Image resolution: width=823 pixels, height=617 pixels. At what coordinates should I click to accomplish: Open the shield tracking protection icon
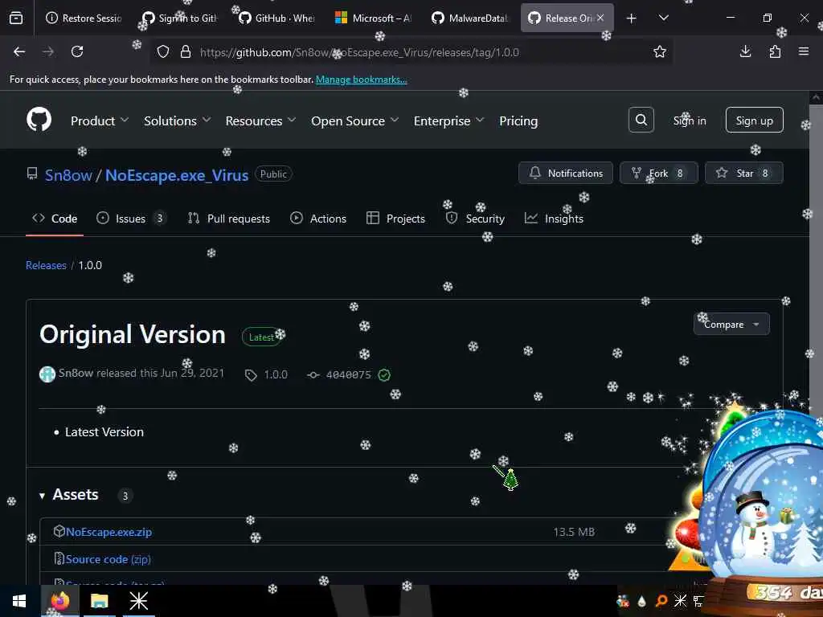pos(163,52)
